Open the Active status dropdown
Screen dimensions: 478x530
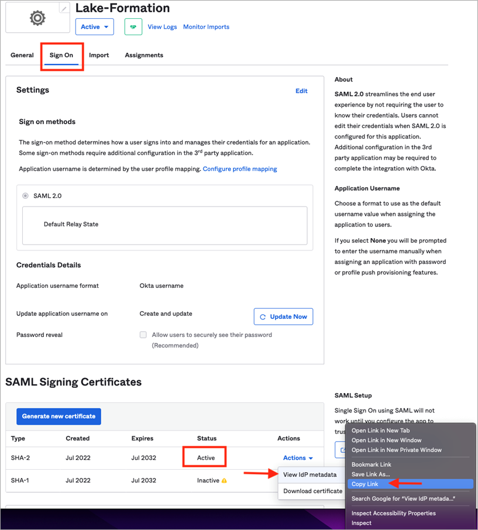point(95,27)
